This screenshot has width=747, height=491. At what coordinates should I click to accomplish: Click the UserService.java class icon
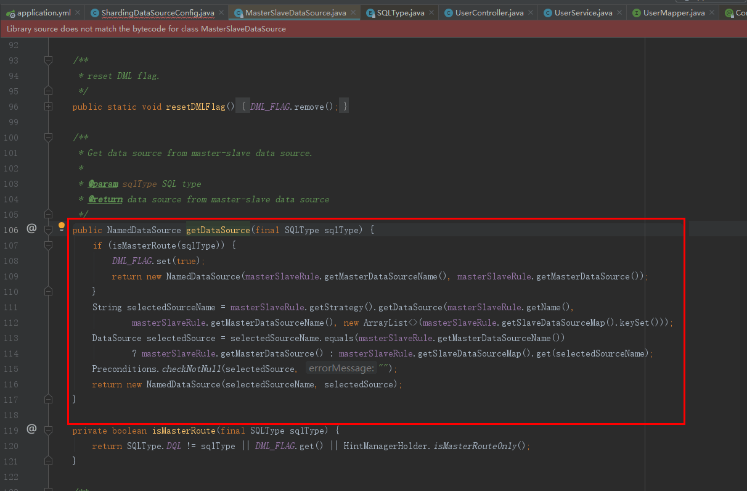point(547,13)
